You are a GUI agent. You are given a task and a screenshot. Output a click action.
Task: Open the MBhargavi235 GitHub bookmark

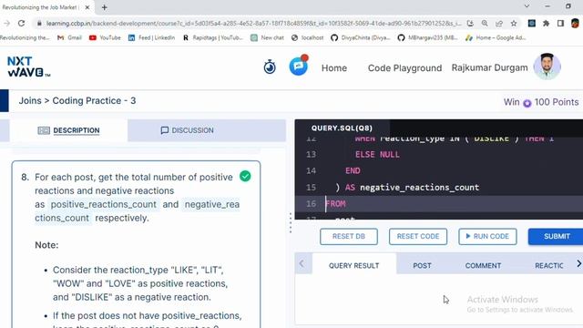click(x=427, y=37)
